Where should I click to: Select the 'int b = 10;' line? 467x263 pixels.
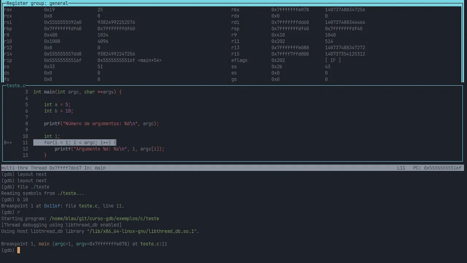pos(59,111)
